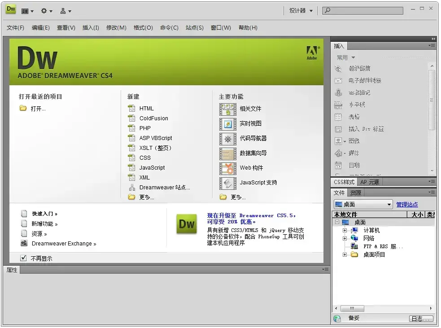Open the 插入(I) menu
Image resolution: width=441 pixels, height=328 pixels.
[91, 27]
